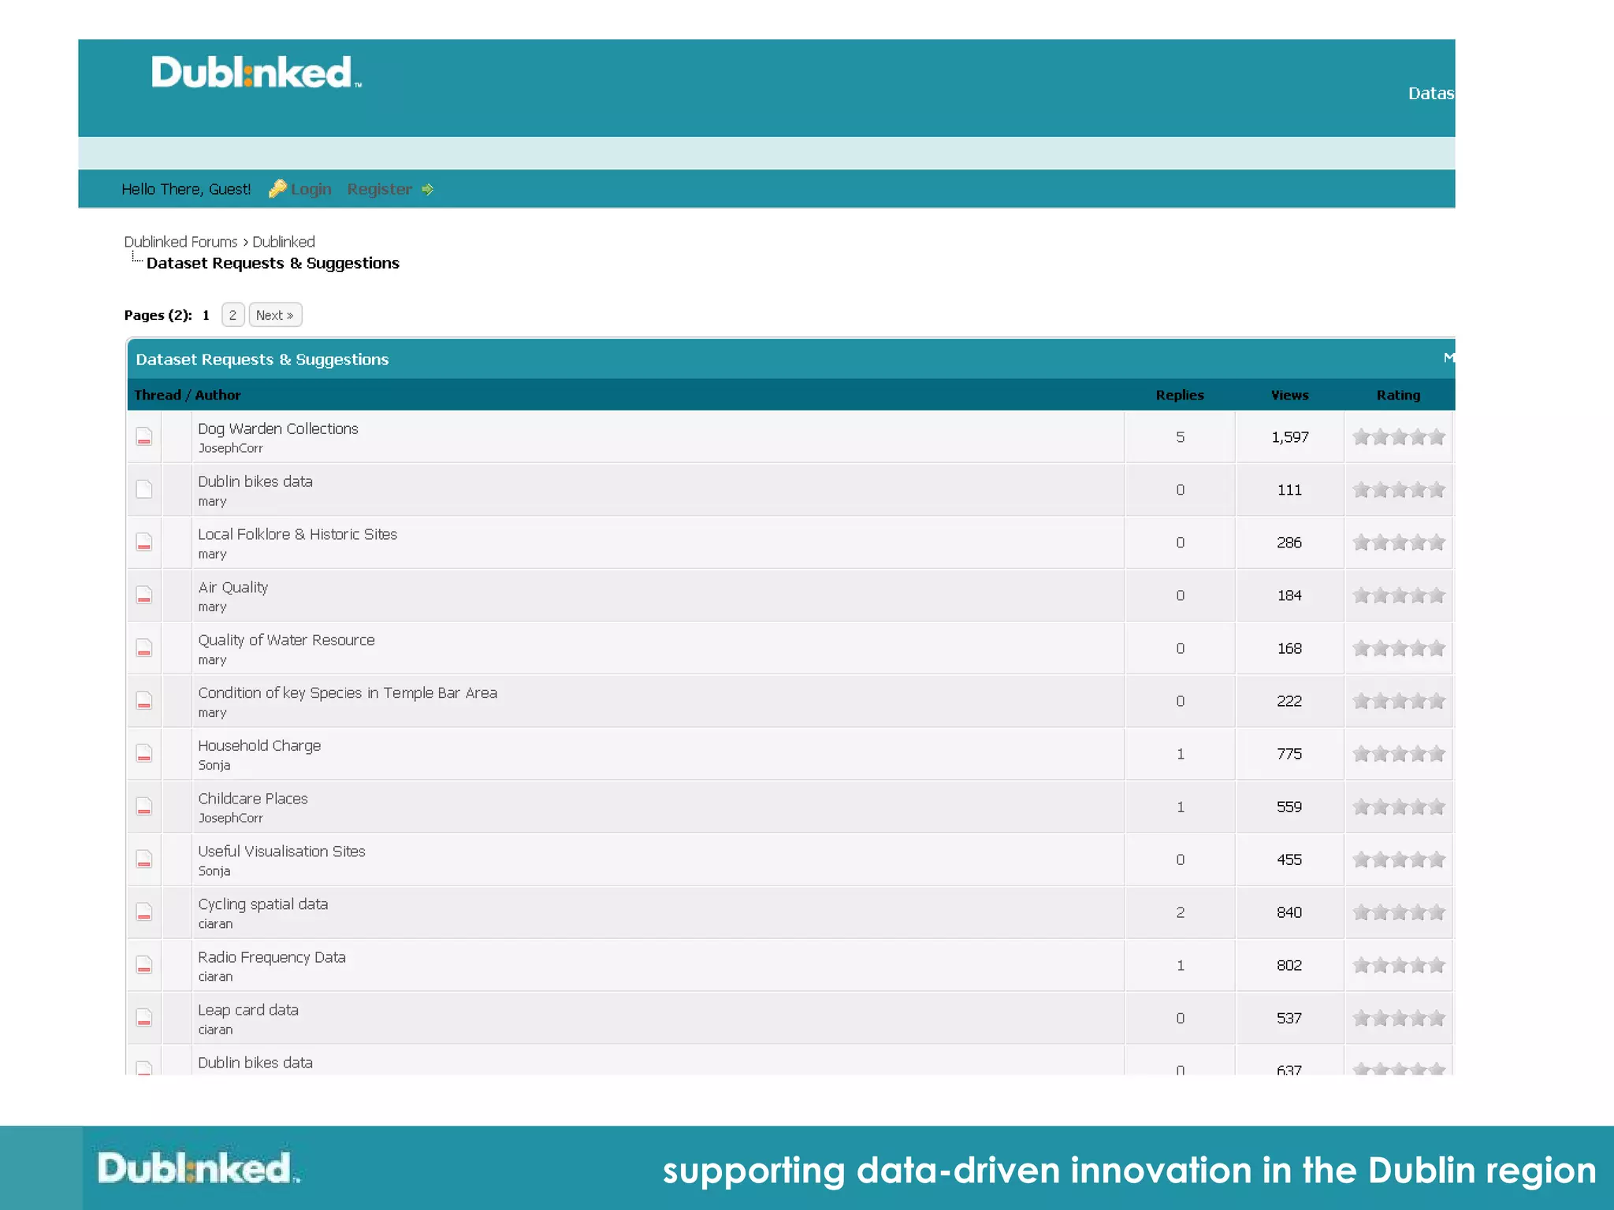This screenshot has height=1210, width=1614.
Task: Click the green arrow icon beside Register
Action: click(427, 189)
